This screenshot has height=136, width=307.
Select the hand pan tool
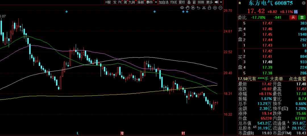point(188,8)
